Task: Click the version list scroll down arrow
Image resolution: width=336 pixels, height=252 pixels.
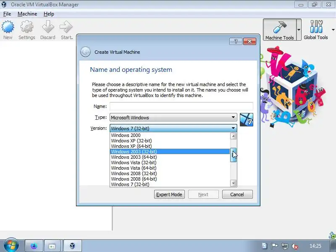Action: point(234,183)
